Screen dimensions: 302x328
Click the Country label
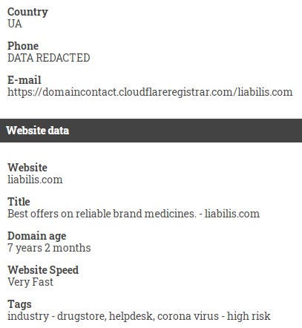pos(27,12)
